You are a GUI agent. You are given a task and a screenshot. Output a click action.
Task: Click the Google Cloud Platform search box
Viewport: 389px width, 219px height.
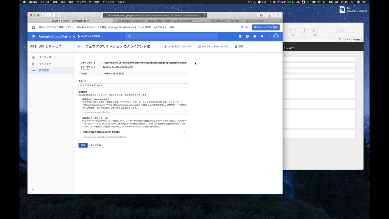171,36
